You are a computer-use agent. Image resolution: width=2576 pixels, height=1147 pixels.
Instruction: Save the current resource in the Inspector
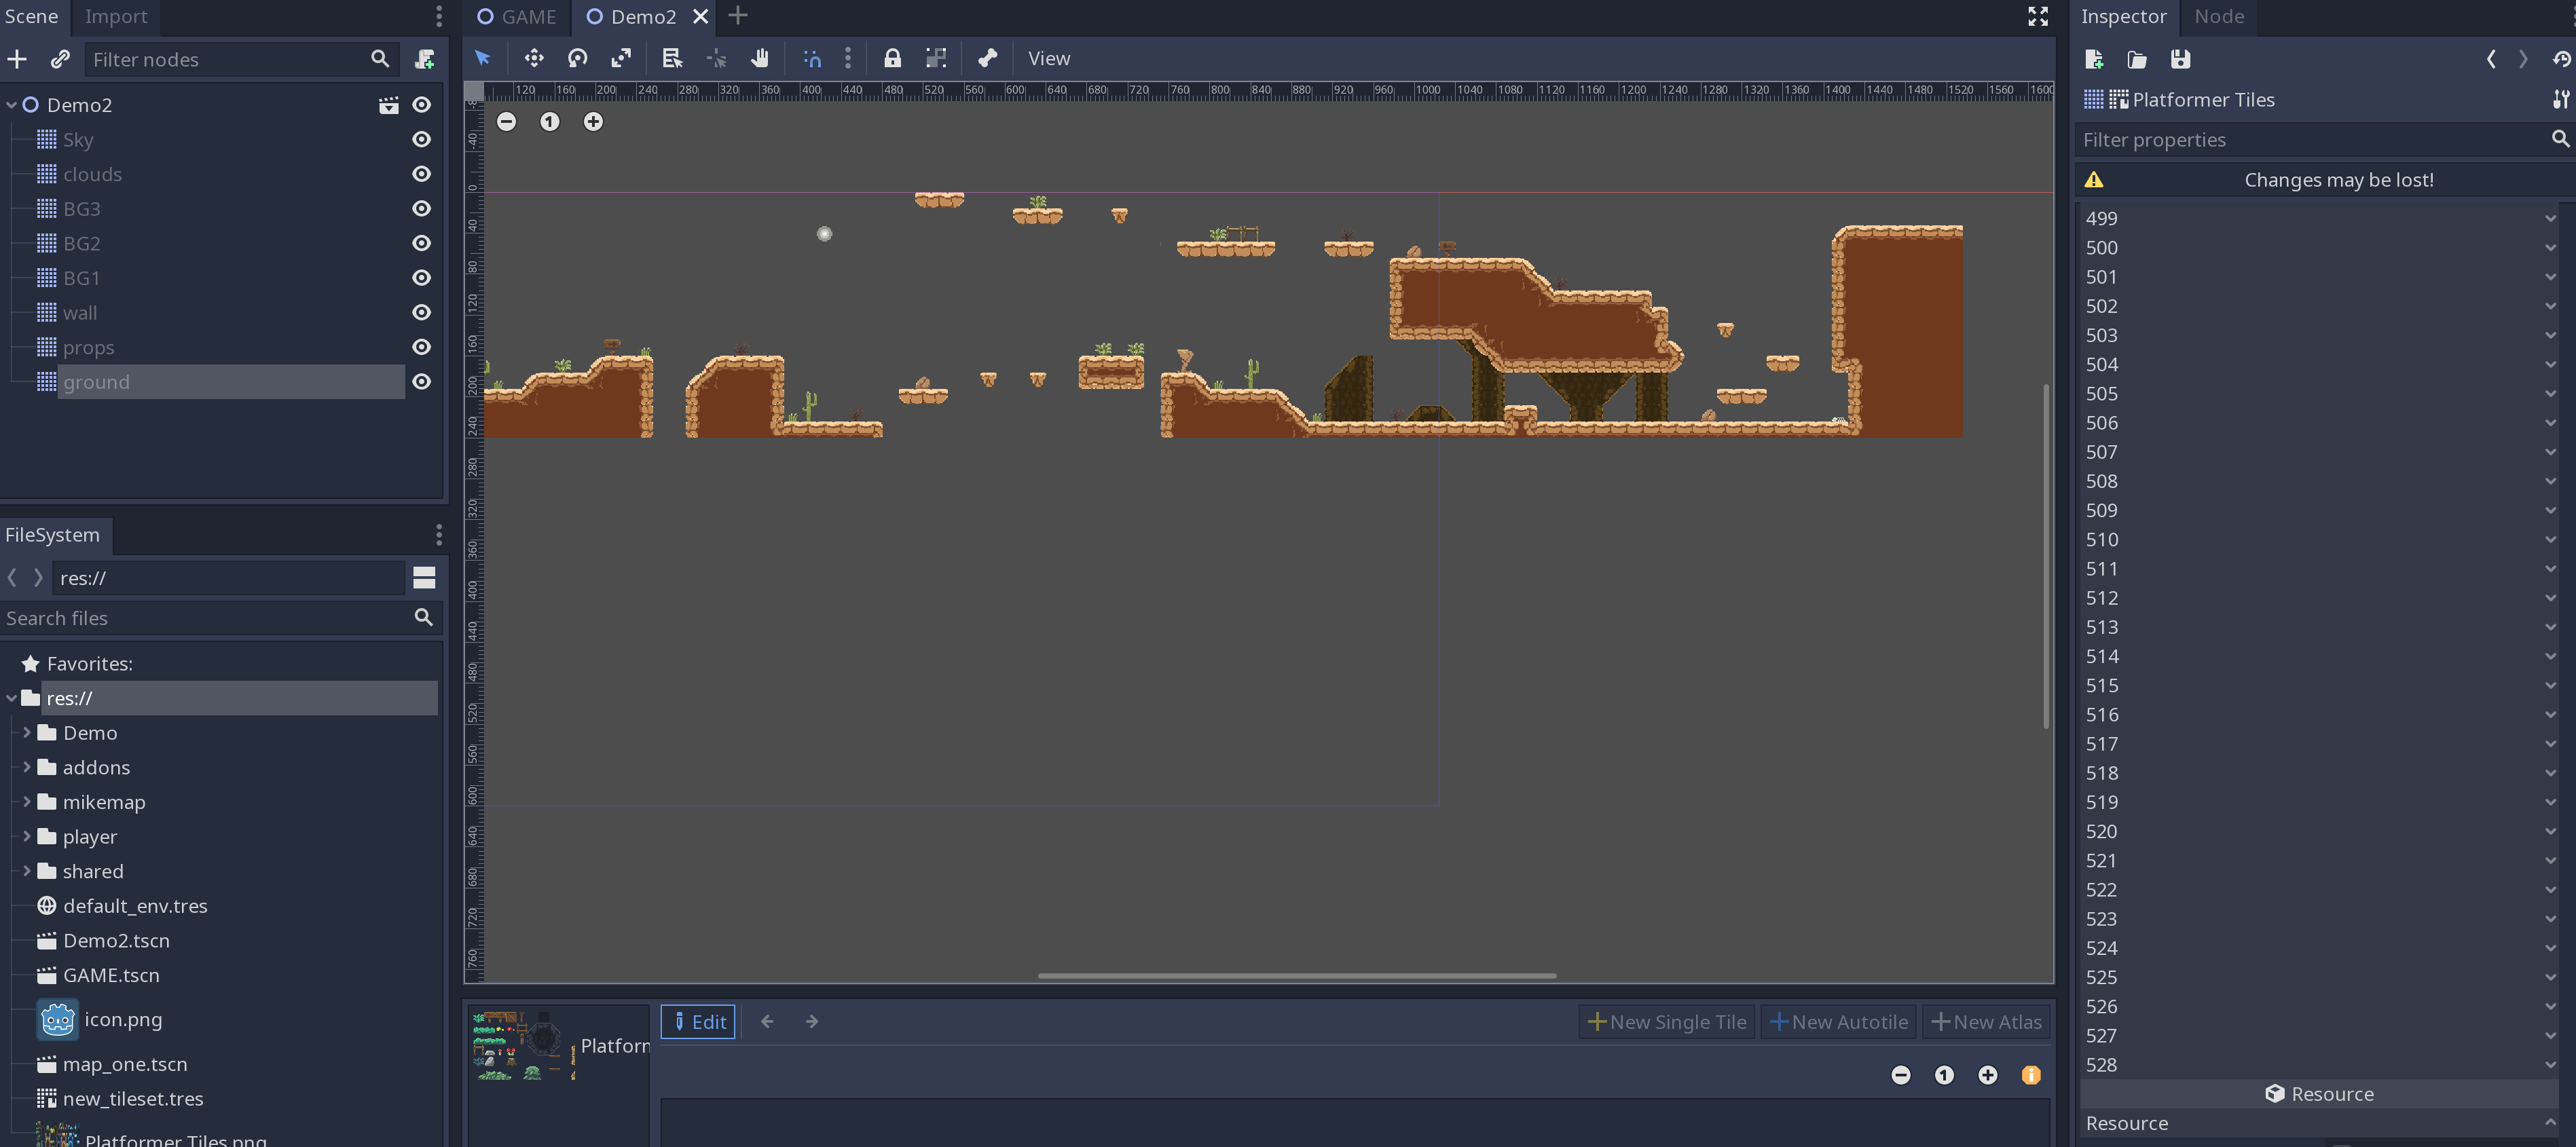coord(2180,60)
